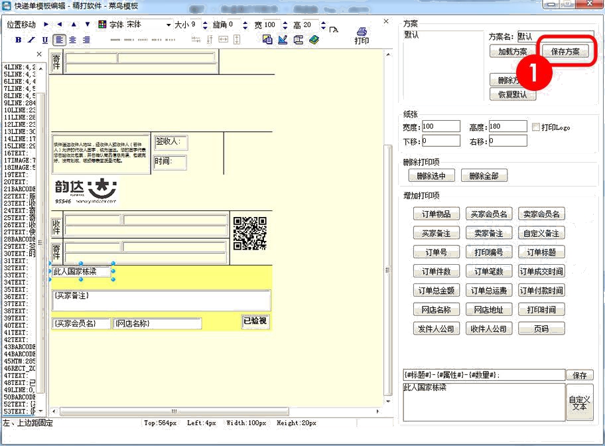The image size is (605, 446).
Task: Toggle italic text formatting
Action: pos(31,40)
